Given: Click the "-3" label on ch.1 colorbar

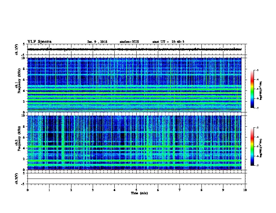Looking at the screenshot, I should tap(257, 70).
